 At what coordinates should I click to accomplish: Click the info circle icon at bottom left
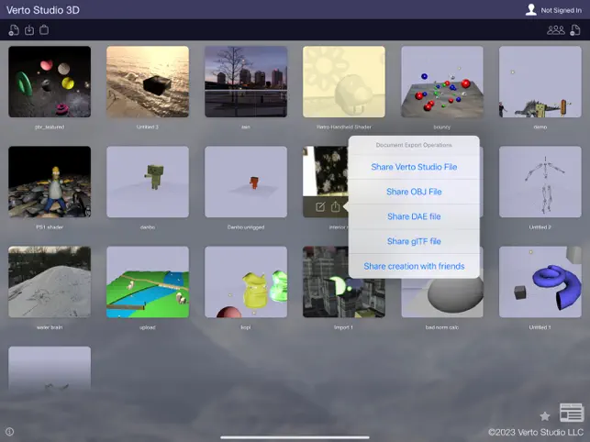10,432
